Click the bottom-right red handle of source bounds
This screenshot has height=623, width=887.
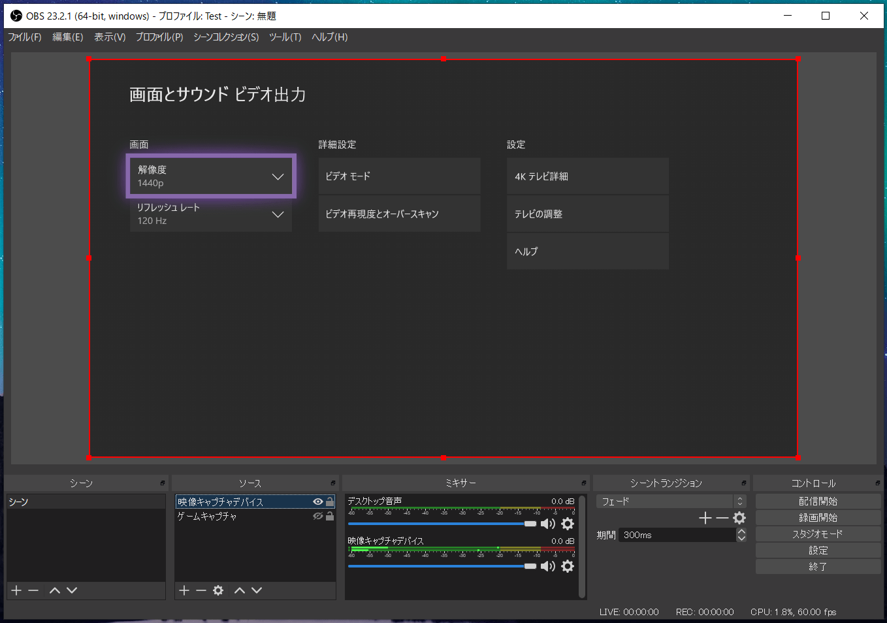point(798,458)
